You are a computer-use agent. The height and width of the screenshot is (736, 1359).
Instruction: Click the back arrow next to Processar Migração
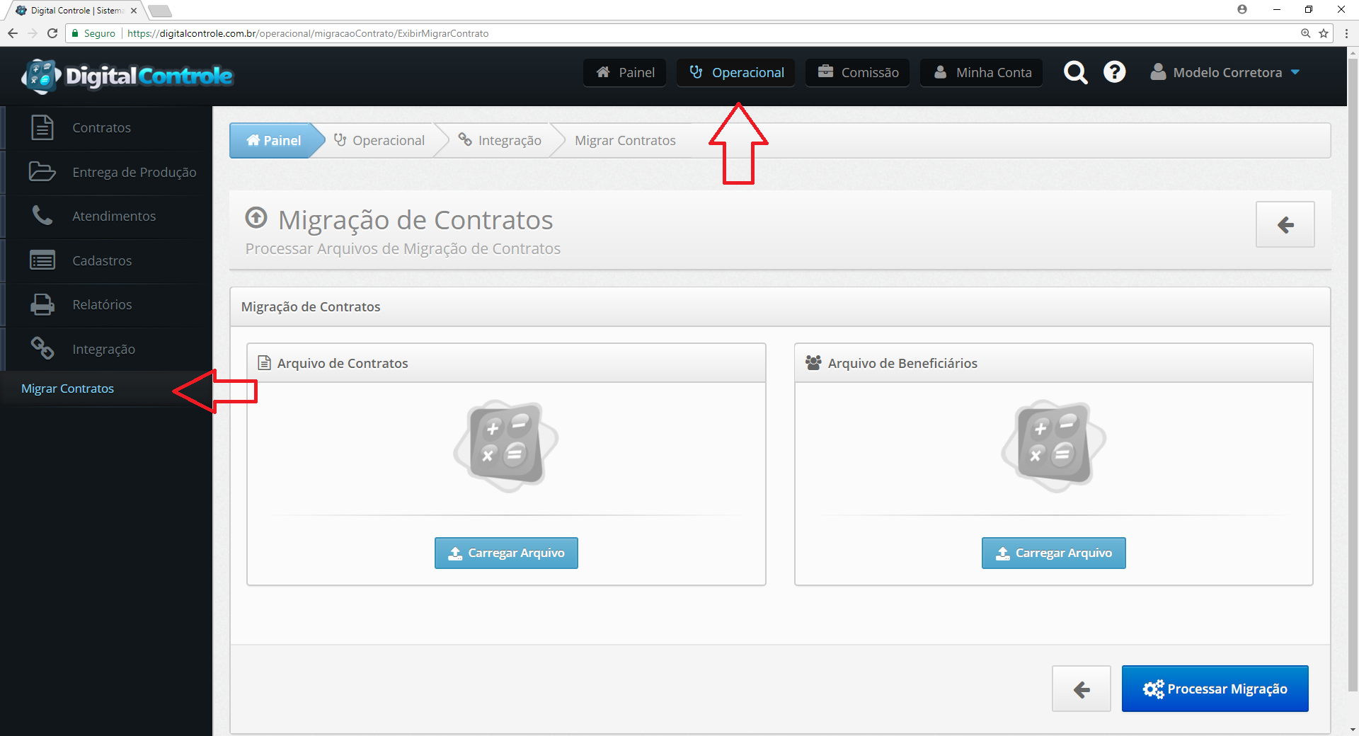click(1082, 689)
